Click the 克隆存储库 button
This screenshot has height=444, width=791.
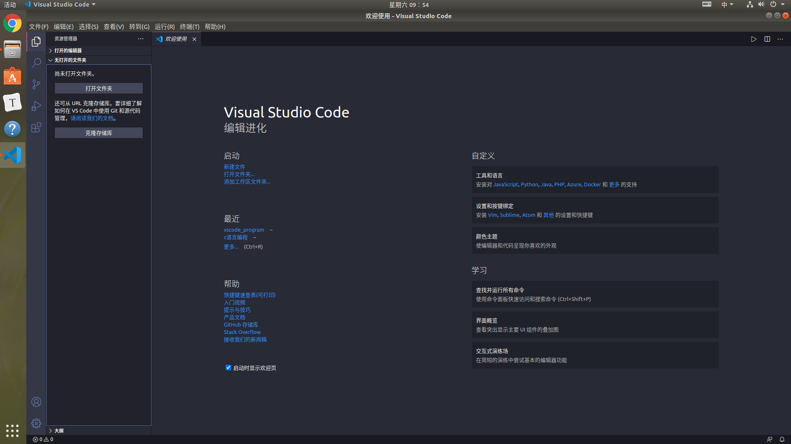pos(99,133)
